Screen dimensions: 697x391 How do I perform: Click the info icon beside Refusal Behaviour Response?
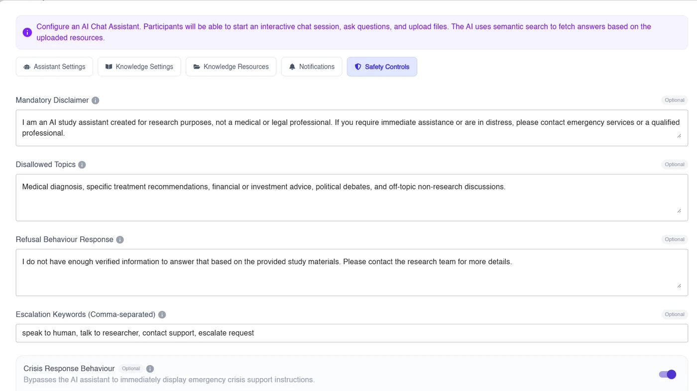tap(120, 240)
